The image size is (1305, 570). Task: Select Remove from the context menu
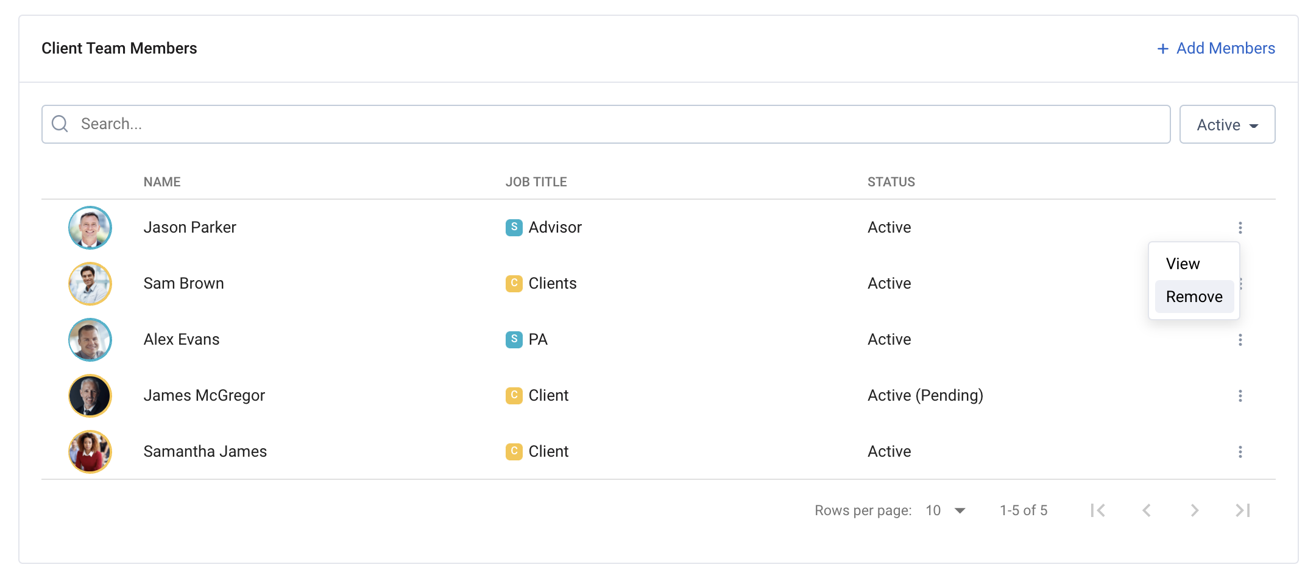click(x=1194, y=297)
